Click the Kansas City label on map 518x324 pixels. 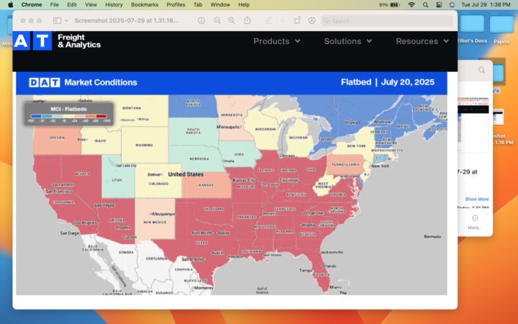click(x=244, y=180)
